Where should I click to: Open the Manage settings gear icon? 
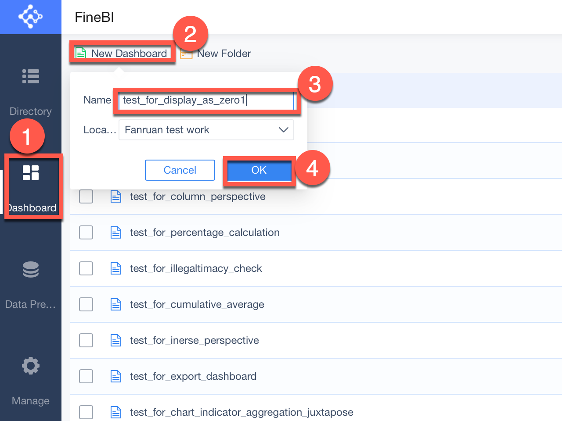tap(30, 366)
